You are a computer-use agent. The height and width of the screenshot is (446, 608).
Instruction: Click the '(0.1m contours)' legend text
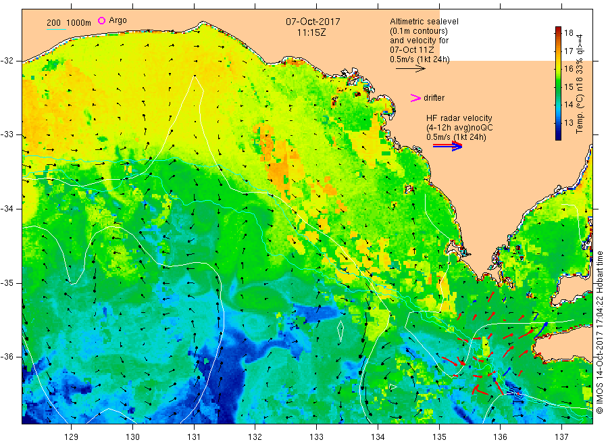[419, 31]
